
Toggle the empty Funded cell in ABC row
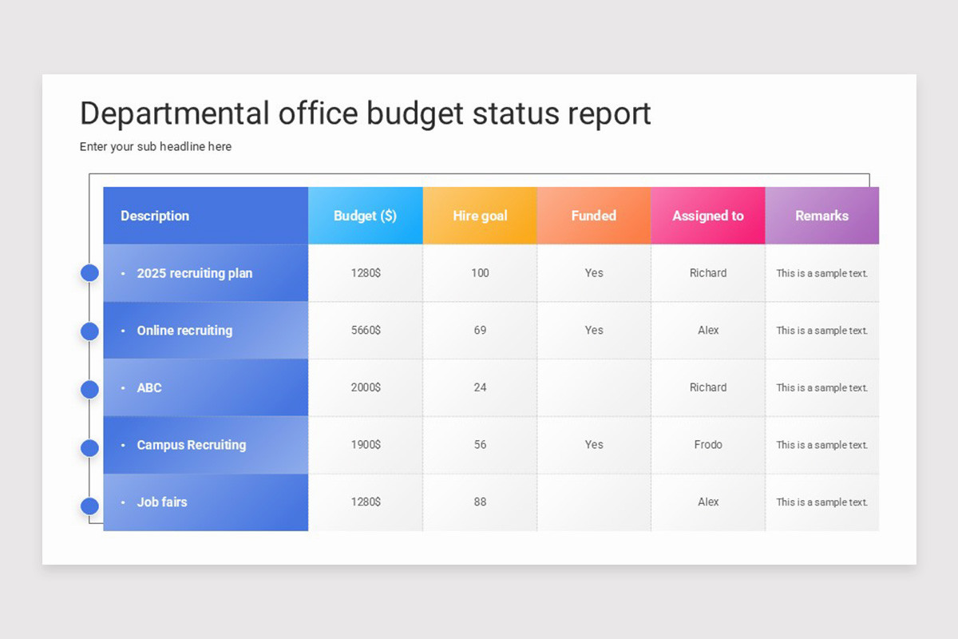pyautogui.click(x=594, y=388)
